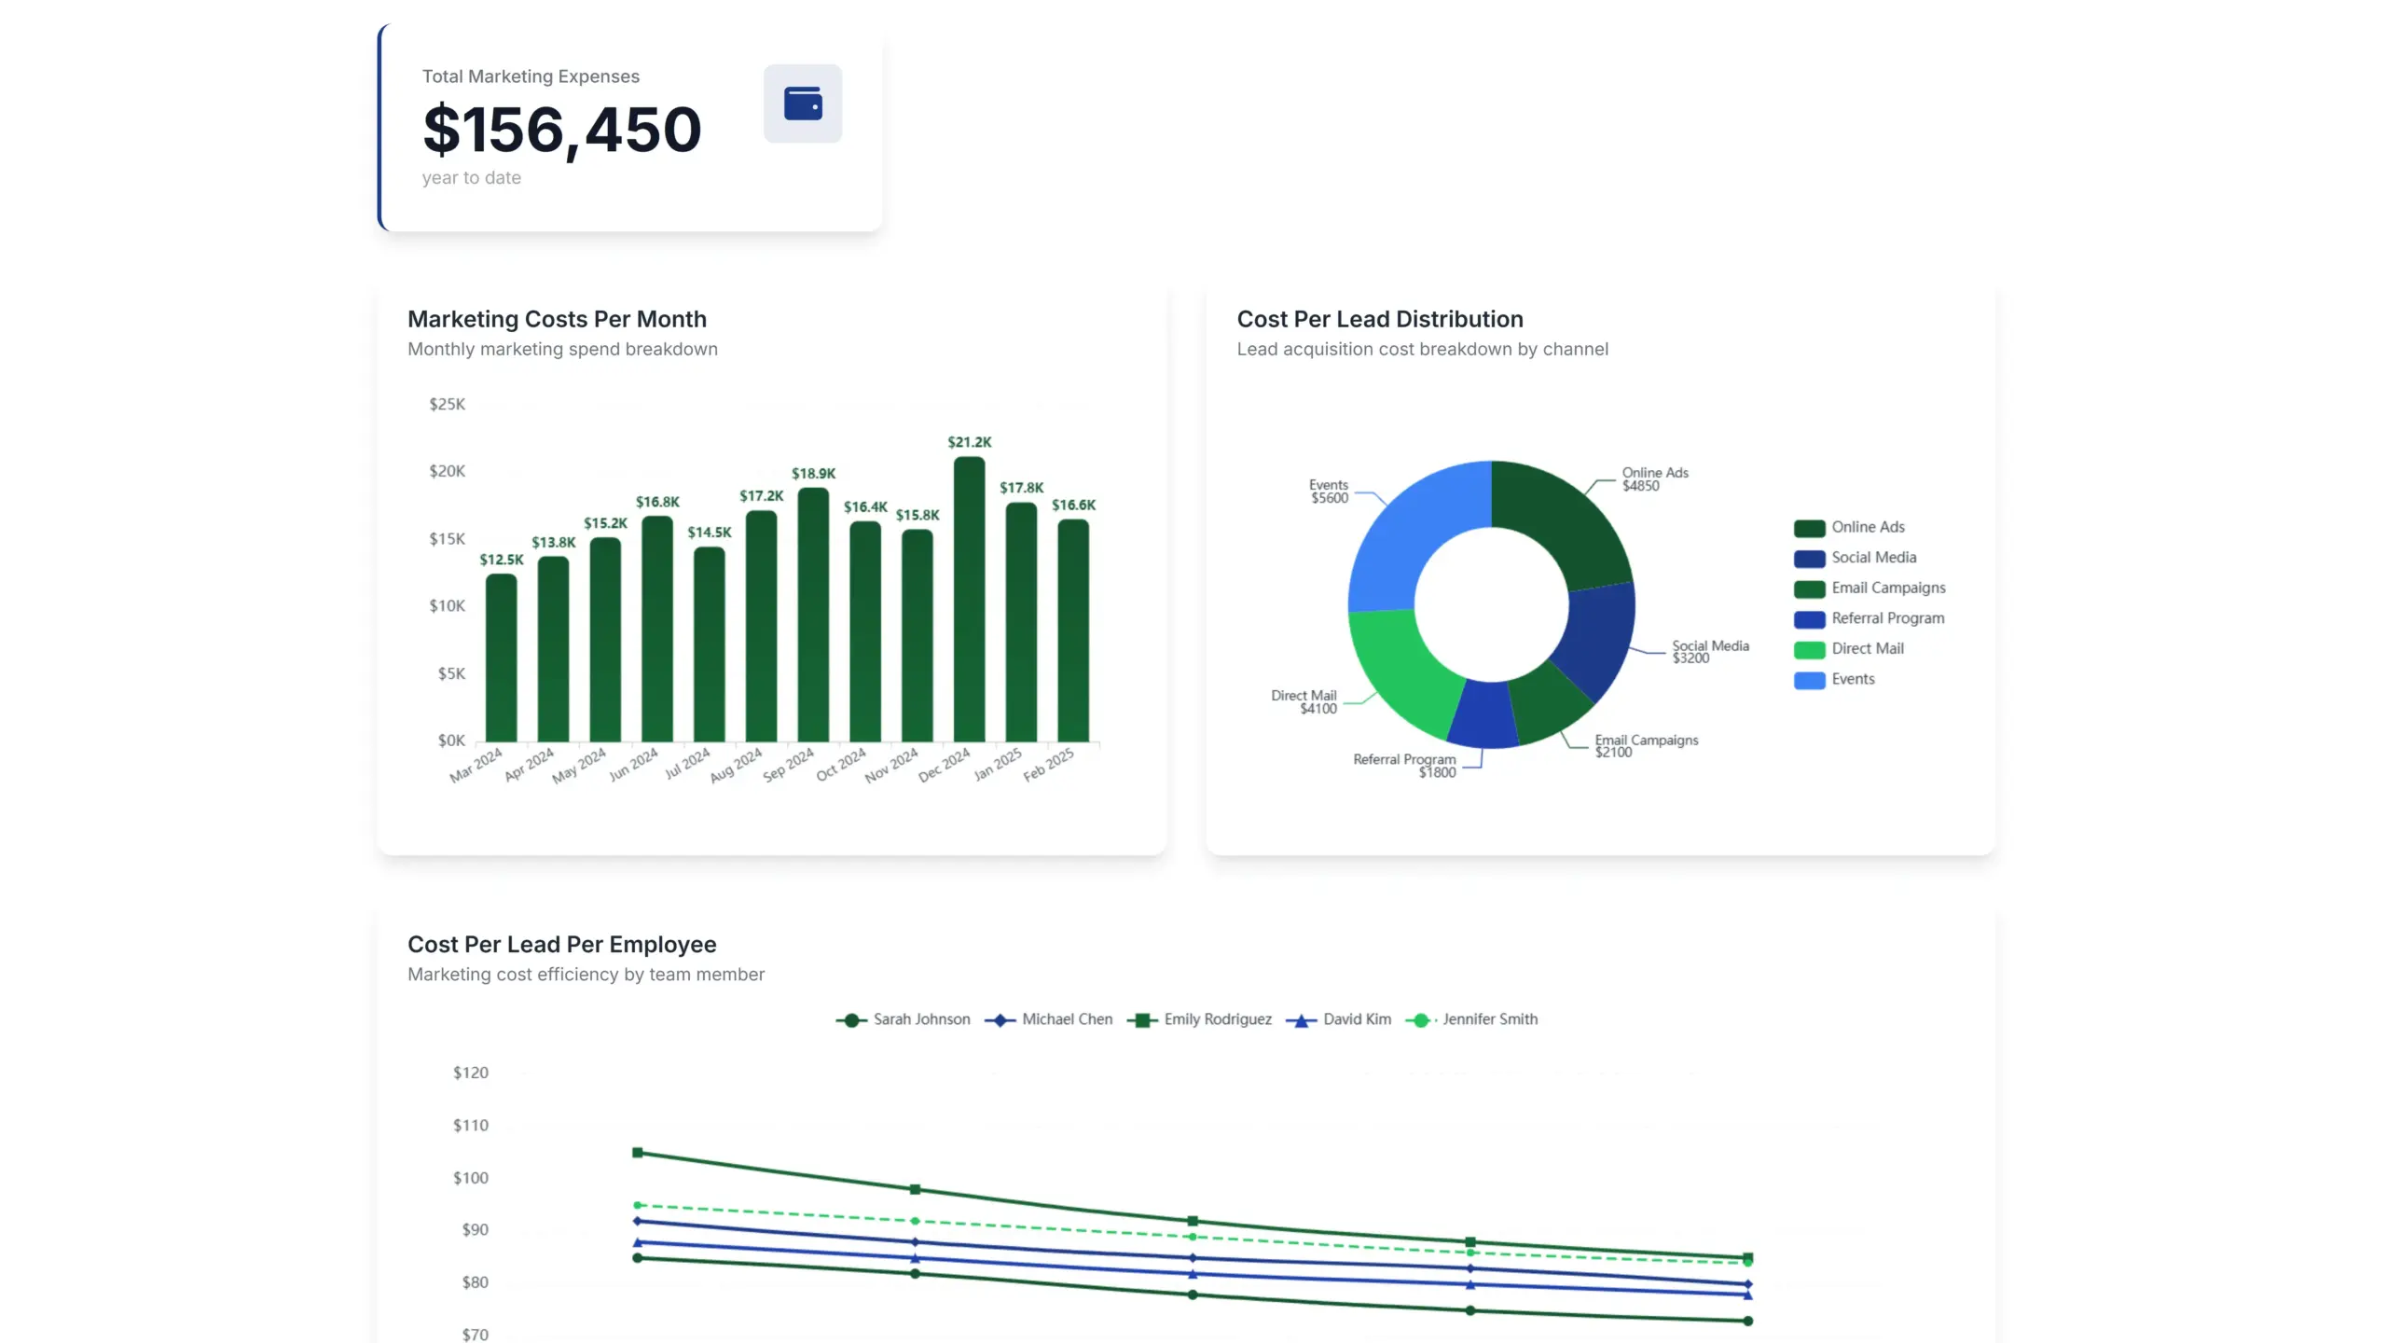
Task: Click the 'year to date' caption
Action: 471,178
